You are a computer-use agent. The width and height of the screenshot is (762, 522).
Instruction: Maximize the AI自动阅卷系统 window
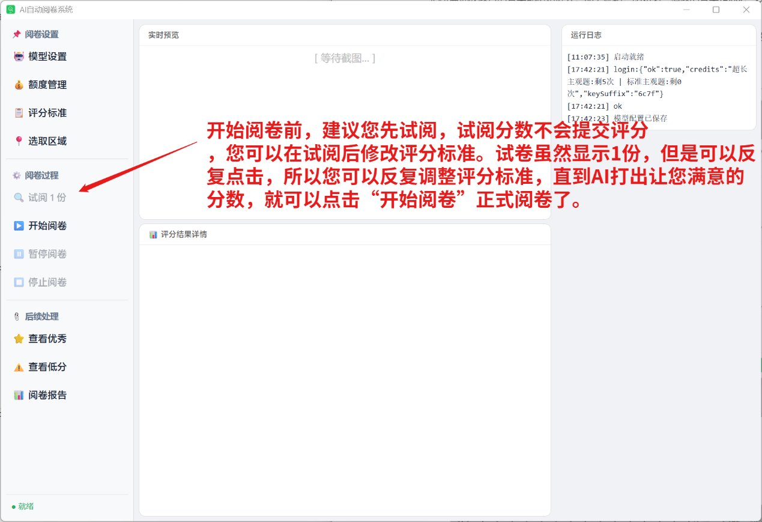pyautogui.click(x=716, y=10)
